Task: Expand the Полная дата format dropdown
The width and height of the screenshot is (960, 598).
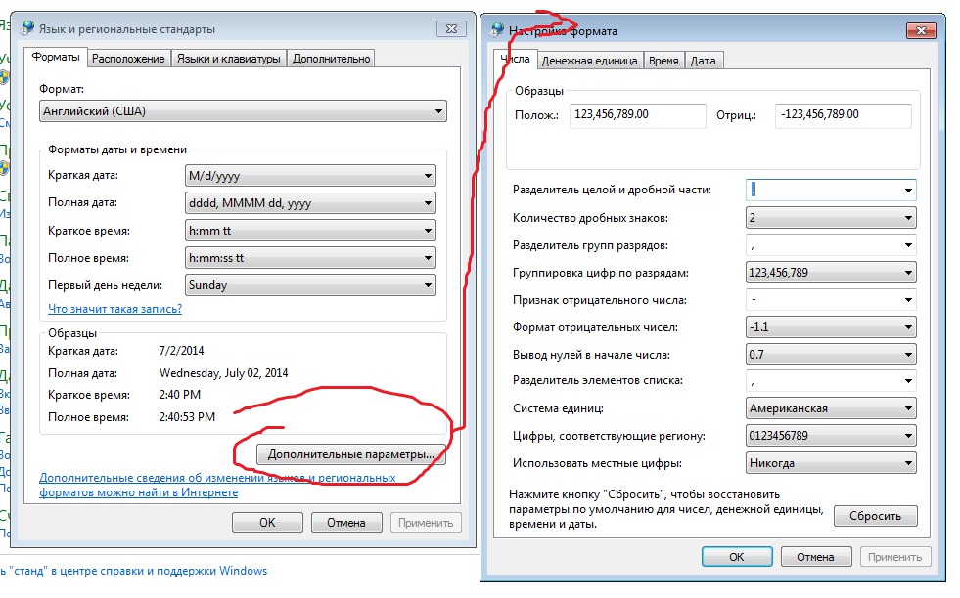Action: [310, 203]
